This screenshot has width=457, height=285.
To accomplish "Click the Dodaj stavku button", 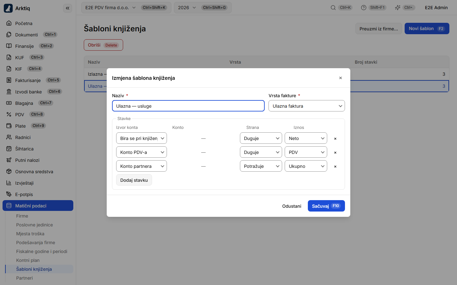I will click(x=134, y=180).
